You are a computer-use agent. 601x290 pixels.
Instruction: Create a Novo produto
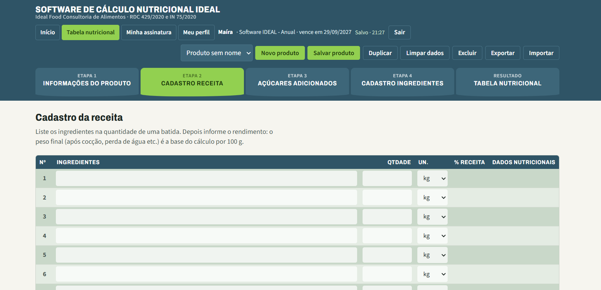pos(280,53)
